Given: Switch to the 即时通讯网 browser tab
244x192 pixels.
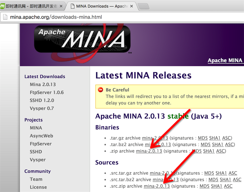Looking at the screenshot, I should (x=32, y=6).
